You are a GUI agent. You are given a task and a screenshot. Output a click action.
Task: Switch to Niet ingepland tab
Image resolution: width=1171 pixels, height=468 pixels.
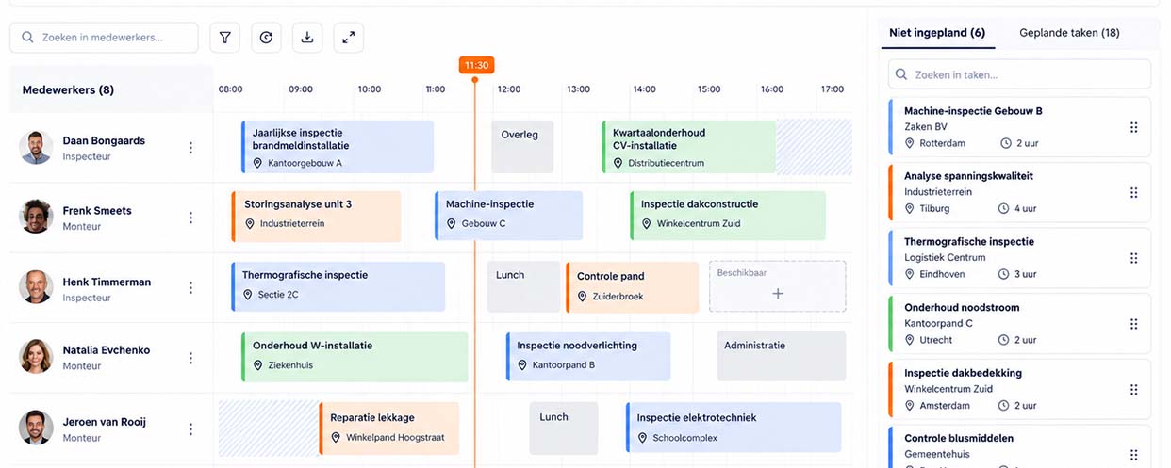[937, 33]
